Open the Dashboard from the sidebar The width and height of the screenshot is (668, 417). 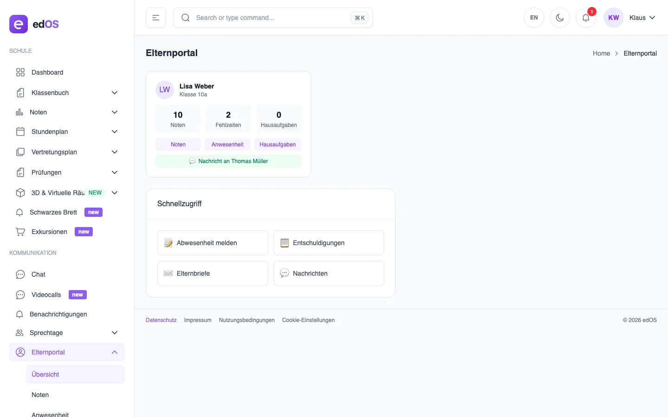(x=47, y=72)
